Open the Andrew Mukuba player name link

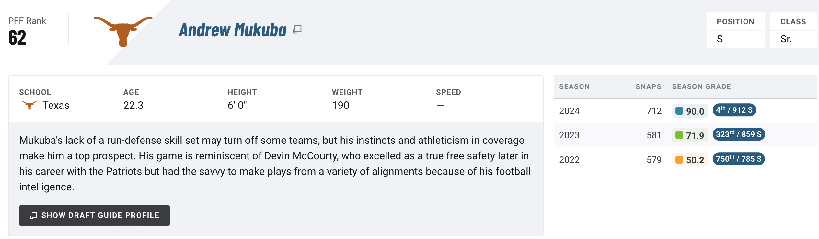[x=233, y=30]
